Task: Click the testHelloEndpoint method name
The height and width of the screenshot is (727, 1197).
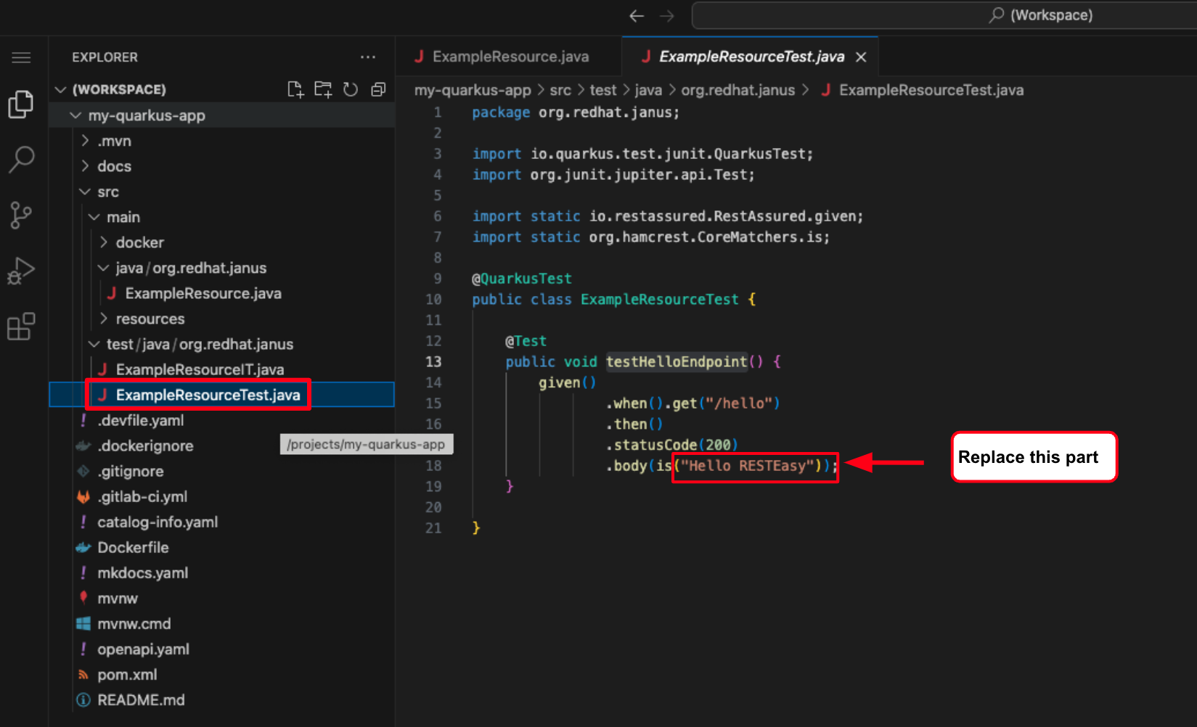Action: 677,361
